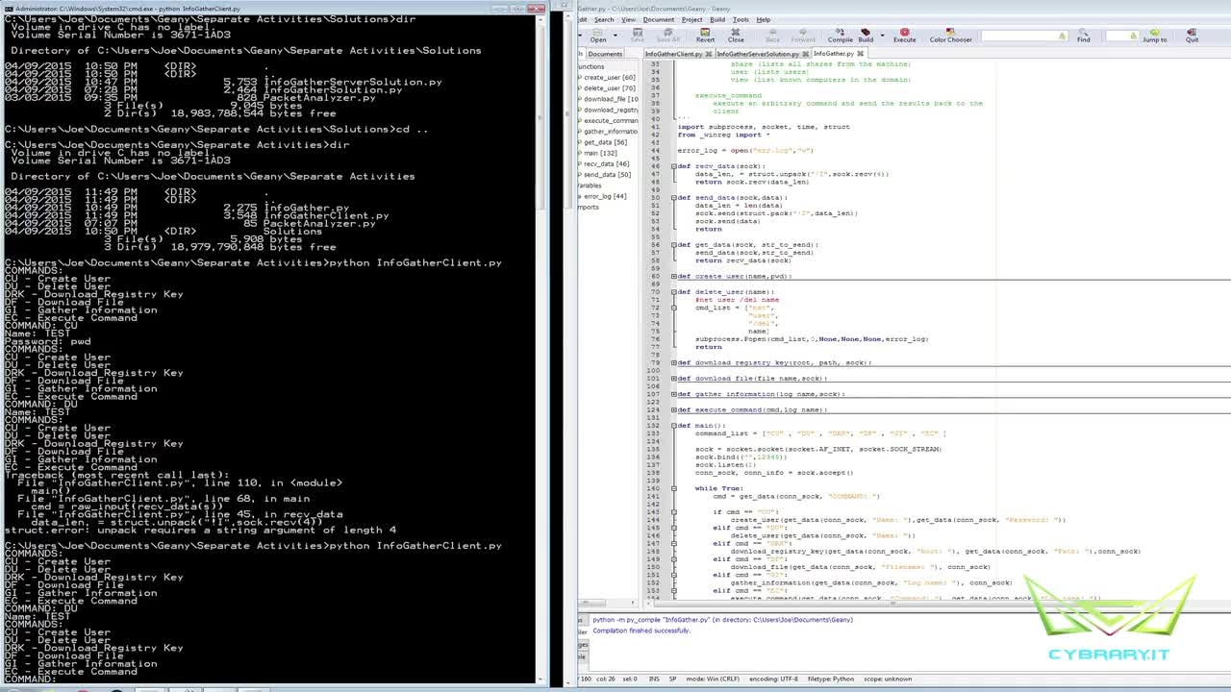Select create_user [60] in the symbol list
1231x692 pixels.
pos(610,77)
